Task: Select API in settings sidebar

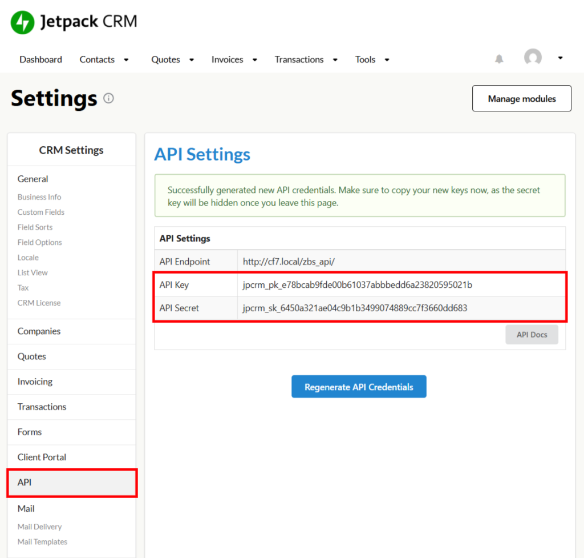Action: [x=71, y=483]
